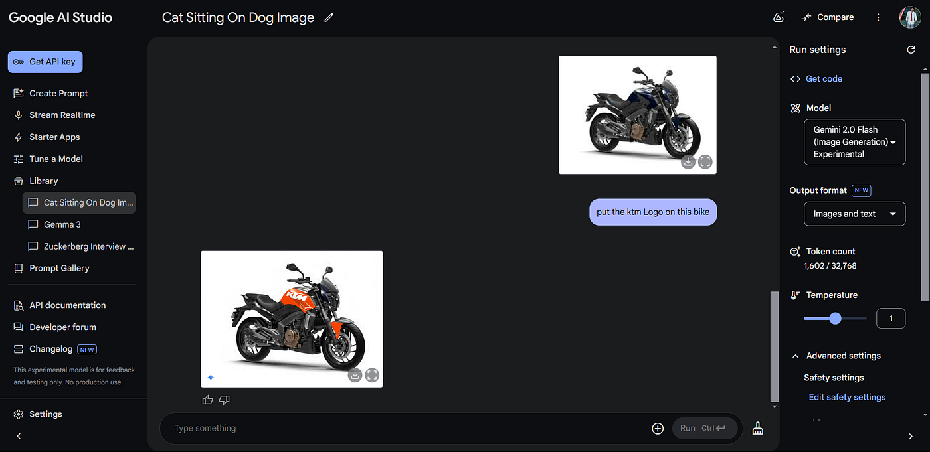The height and width of the screenshot is (452, 930).
Task: Open the three-dot more options menu
Action: (878, 17)
